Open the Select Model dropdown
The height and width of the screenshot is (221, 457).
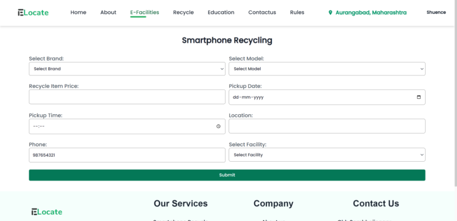tap(327, 69)
